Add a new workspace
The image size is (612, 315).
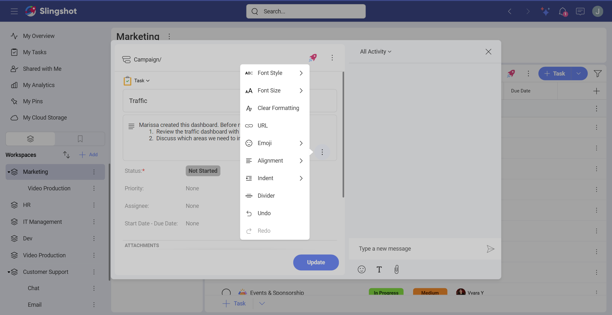(x=88, y=155)
